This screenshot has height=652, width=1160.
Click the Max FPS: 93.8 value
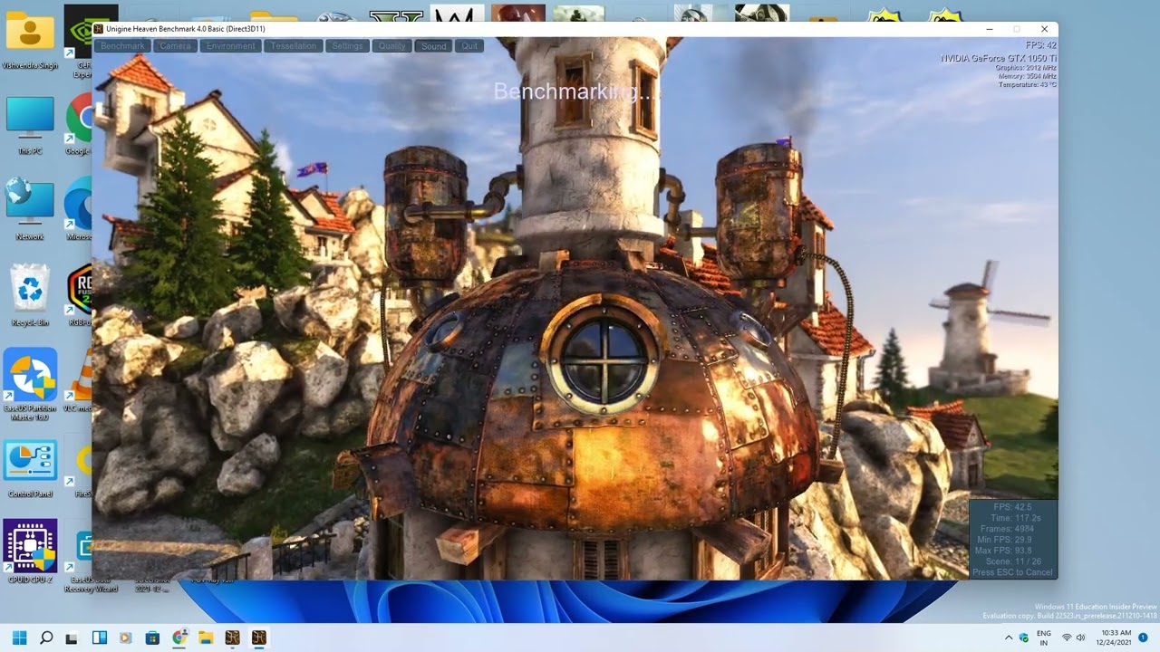coord(1003,551)
